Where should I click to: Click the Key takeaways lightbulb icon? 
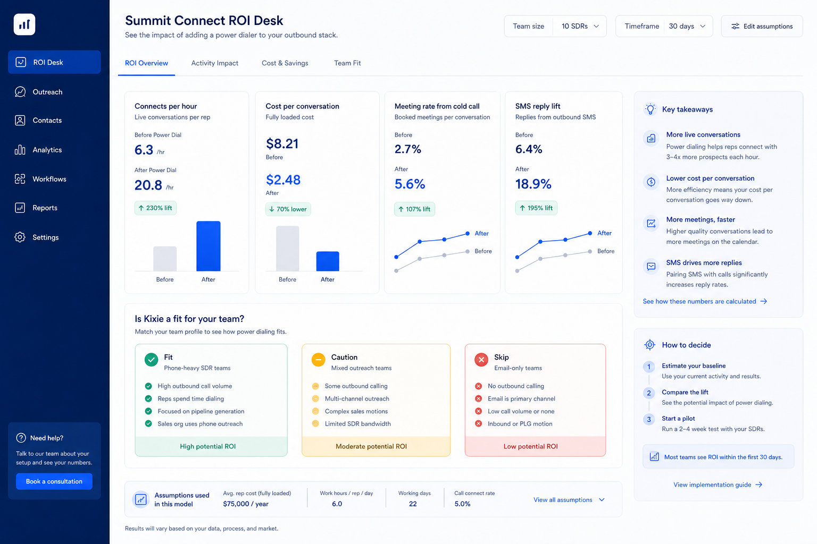tap(651, 109)
